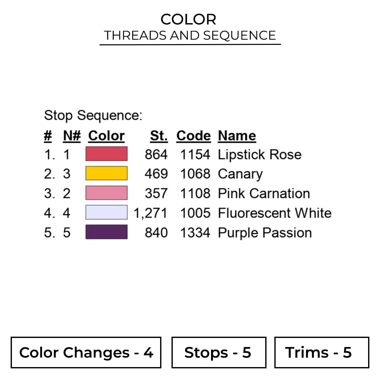Click the Stop Sequence label
Viewport: 380px width, 380px height.
93,116
